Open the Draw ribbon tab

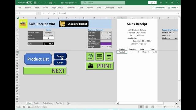(x=46, y=8)
